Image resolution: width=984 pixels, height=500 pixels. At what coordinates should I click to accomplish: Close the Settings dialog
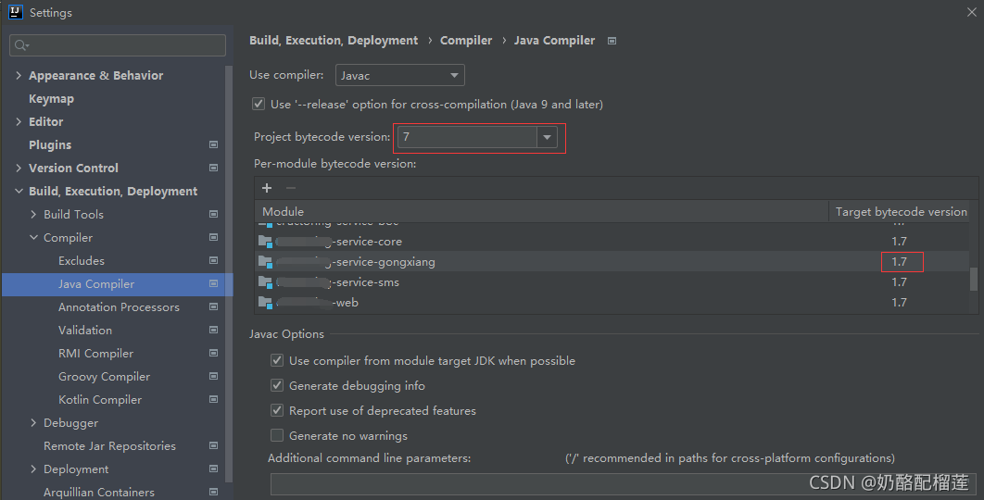(x=971, y=12)
